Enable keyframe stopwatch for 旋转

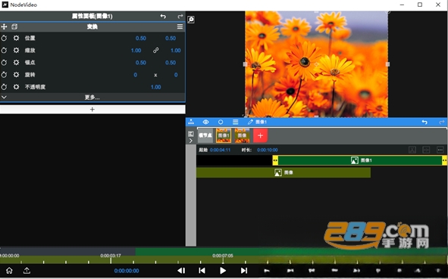pos(4,75)
